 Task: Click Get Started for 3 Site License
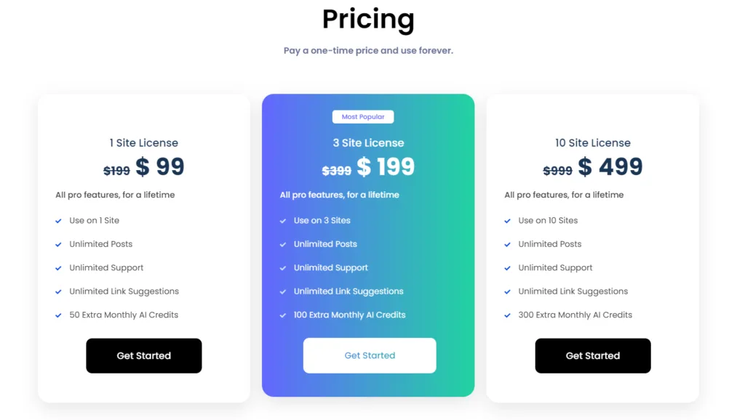[369, 355]
